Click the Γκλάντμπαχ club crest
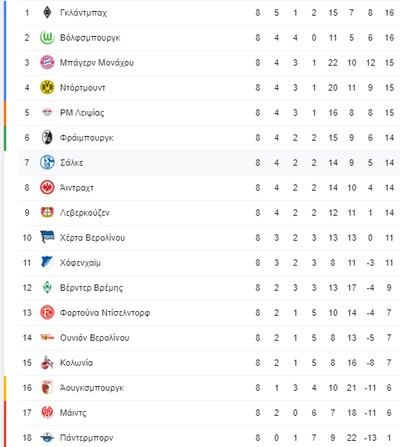The height and width of the screenshot is (447, 400). pos(47,13)
